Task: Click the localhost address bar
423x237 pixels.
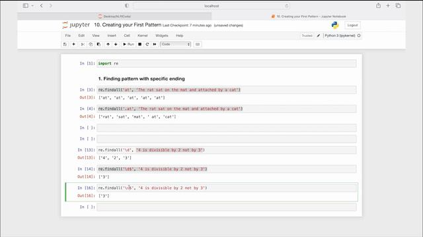Action: 211,6
